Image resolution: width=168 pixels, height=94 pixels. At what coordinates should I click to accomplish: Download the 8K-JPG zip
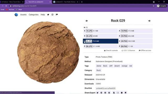point(100,46)
